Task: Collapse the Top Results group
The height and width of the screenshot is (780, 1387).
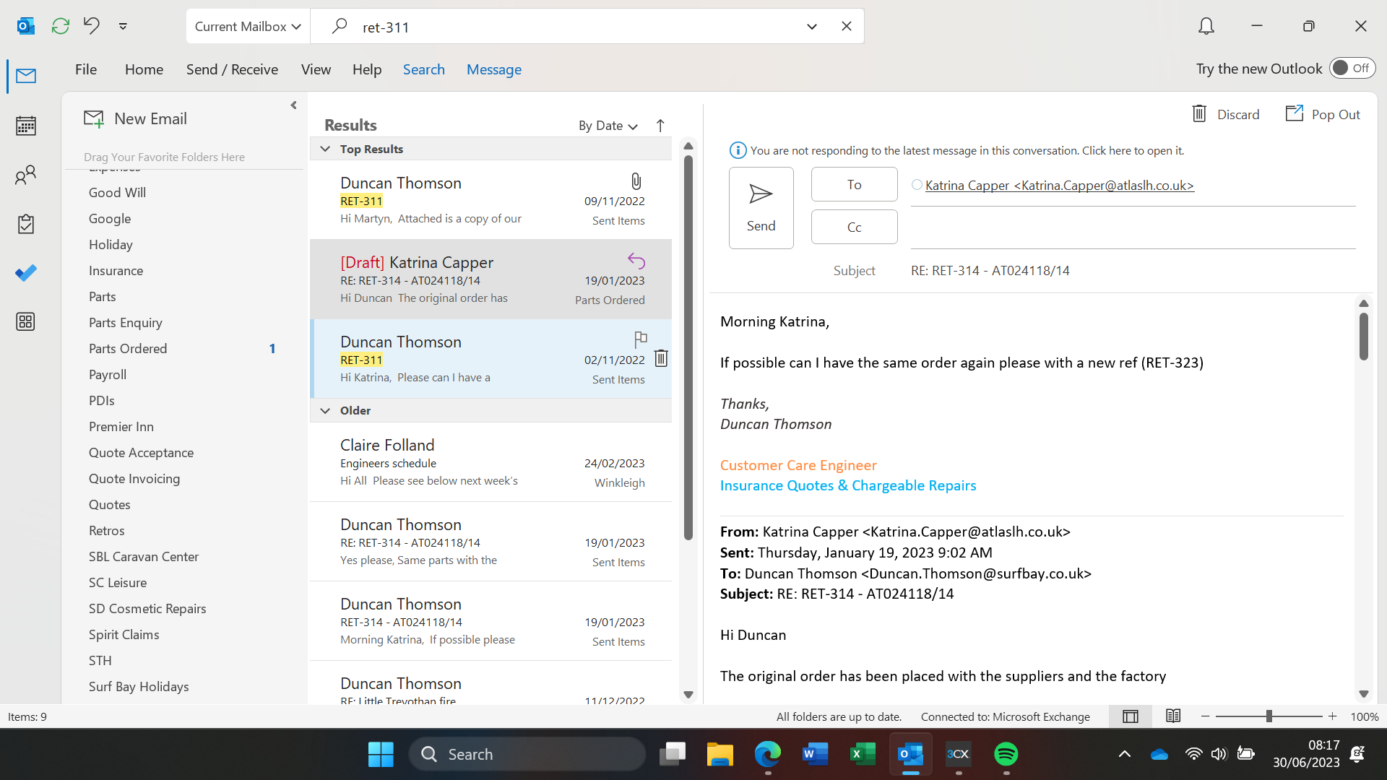Action: pyautogui.click(x=325, y=149)
